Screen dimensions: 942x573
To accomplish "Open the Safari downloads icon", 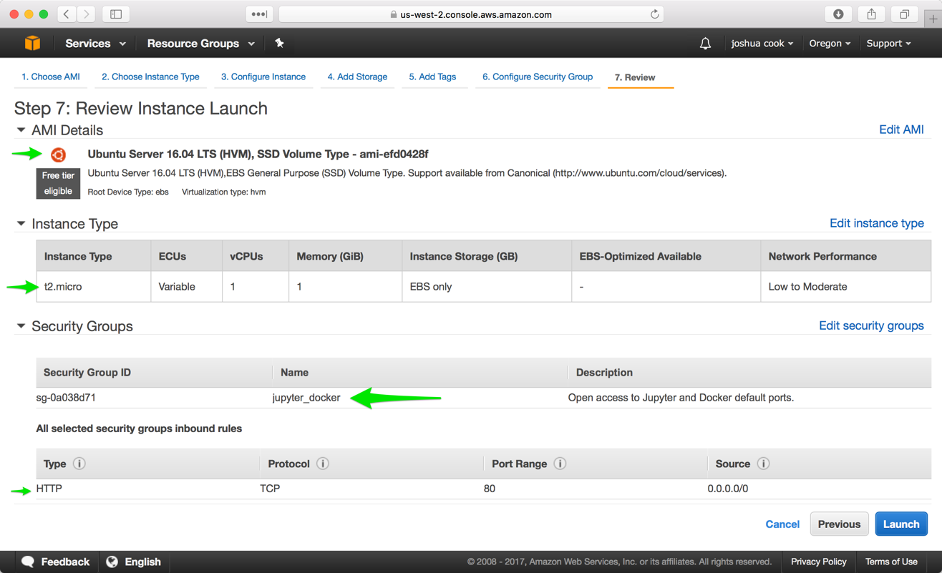I will pyautogui.click(x=838, y=14).
